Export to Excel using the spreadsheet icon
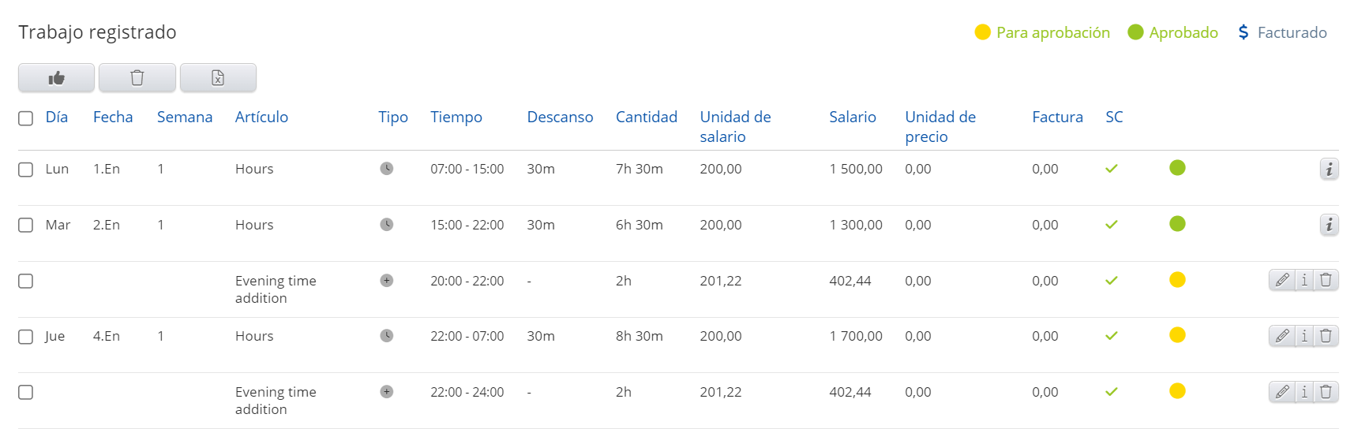The height and width of the screenshot is (429, 1354). (x=218, y=77)
